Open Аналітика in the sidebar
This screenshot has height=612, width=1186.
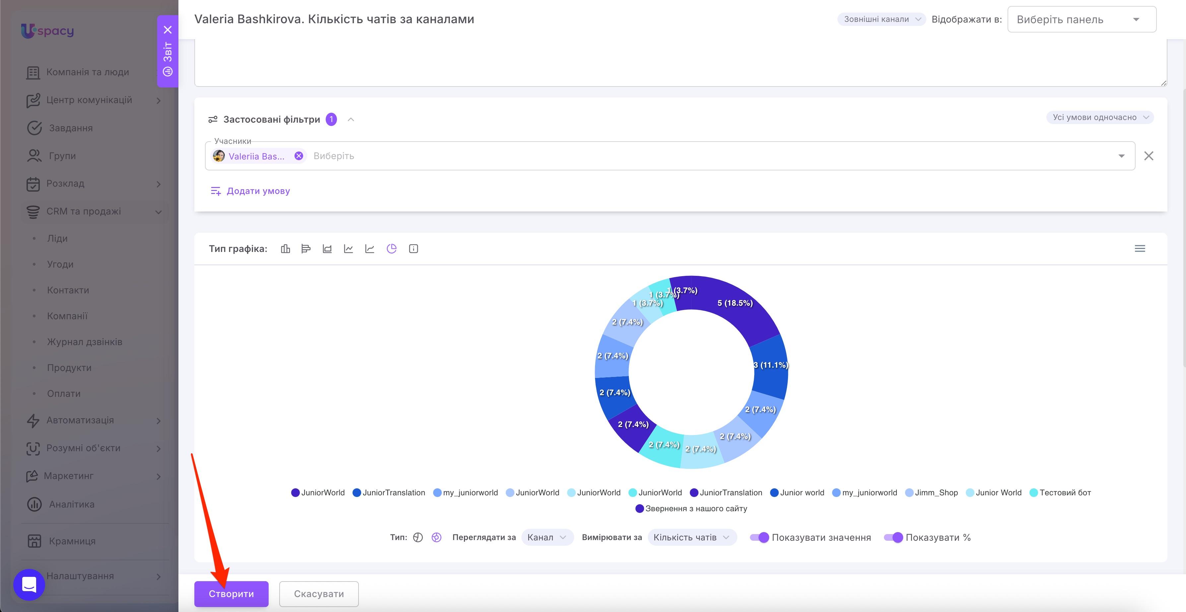pyautogui.click(x=71, y=504)
